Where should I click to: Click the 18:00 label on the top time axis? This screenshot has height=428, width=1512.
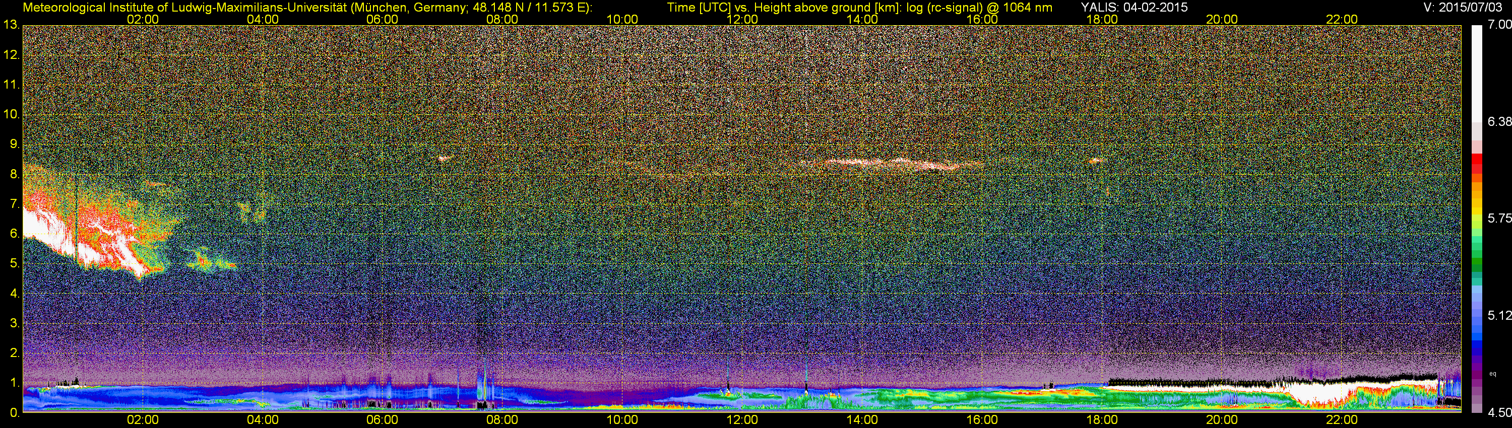pyautogui.click(x=1102, y=19)
